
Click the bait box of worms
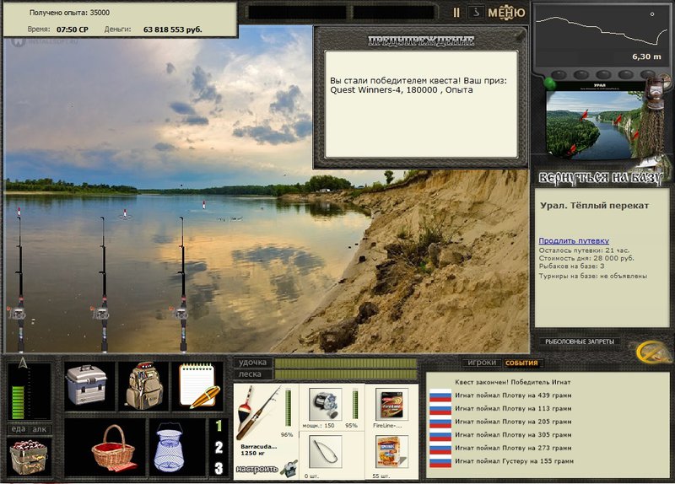30,457
